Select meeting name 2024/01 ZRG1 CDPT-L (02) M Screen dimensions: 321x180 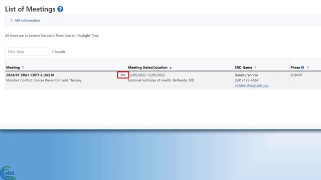pos(30,75)
